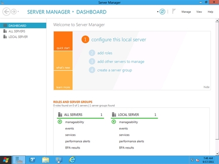This screenshot has width=219, height=164.
Task: Open services under All Servers
Action: coord(71,135)
